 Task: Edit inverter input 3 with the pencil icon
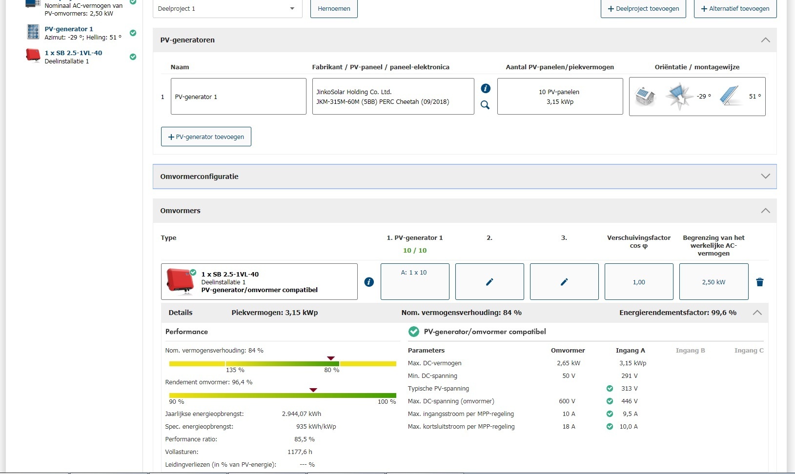[564, 282]
